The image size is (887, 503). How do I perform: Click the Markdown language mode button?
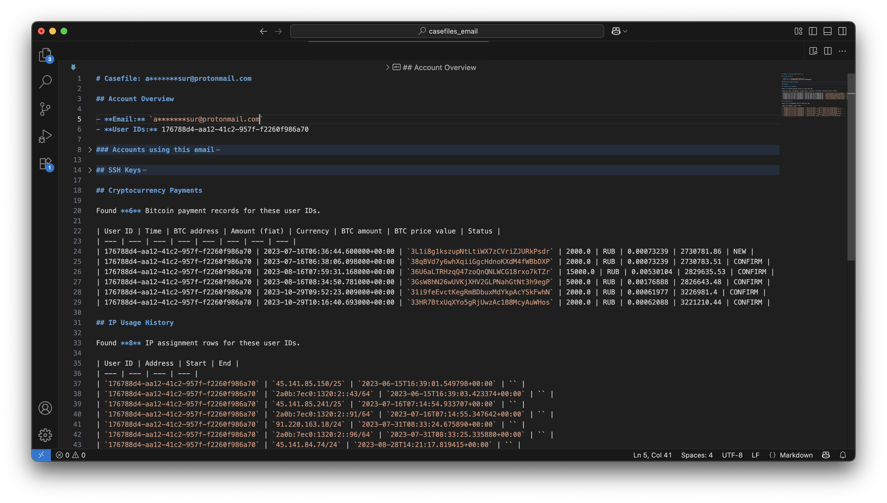click(796, 455)
